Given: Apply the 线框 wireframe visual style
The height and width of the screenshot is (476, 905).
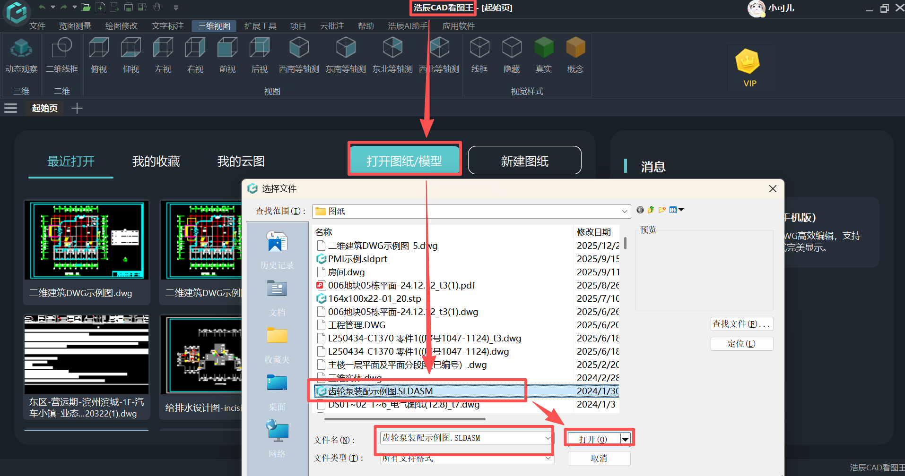Looking at the screenshot, I should [479, 56].
